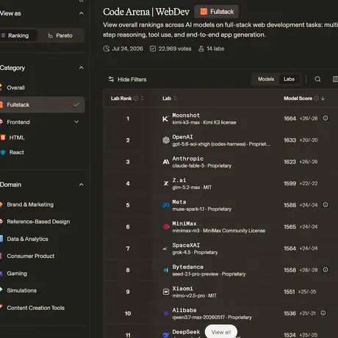
Task: Click the Fullstack tag button in header
Action: (217, 12)
